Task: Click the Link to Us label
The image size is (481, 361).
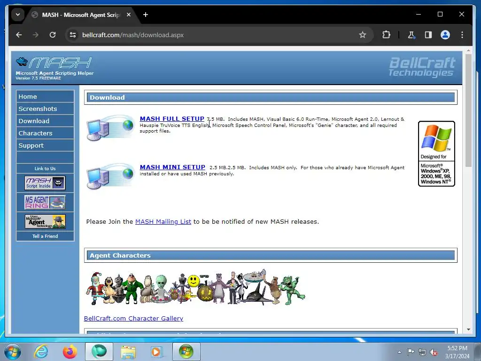Action: [x=45, y=169]
